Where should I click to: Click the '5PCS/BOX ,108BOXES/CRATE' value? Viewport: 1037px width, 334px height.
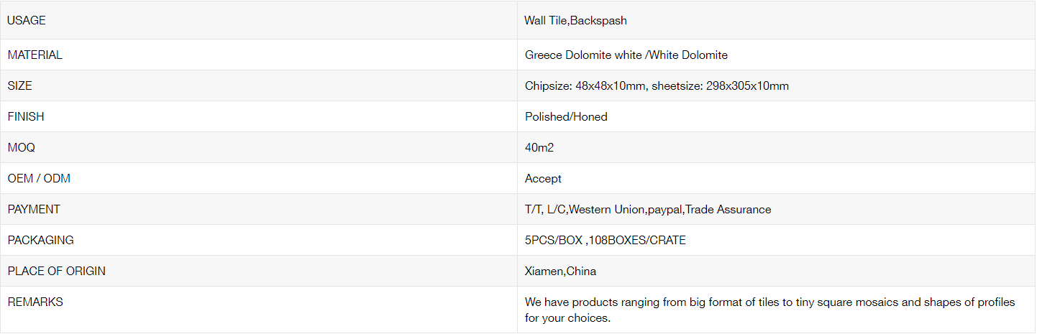click(x=605, y=240)
